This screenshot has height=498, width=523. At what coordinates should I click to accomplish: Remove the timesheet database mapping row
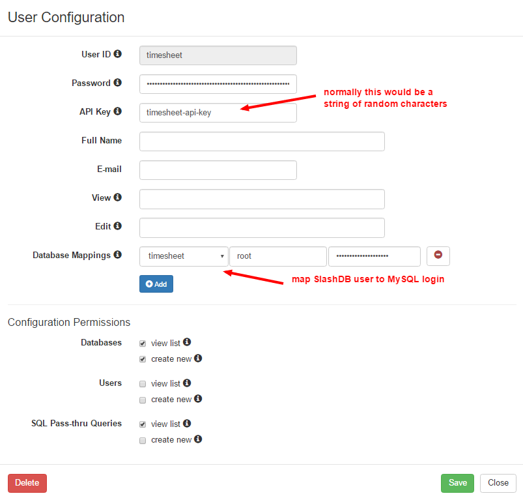(x=438, y=256)
